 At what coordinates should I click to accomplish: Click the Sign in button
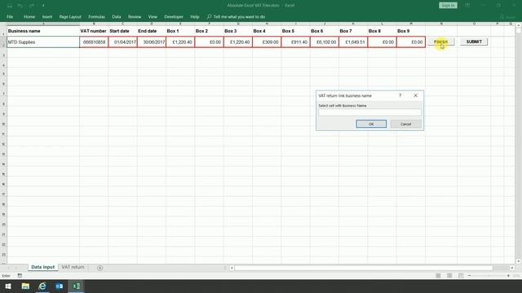click(448, 6)
